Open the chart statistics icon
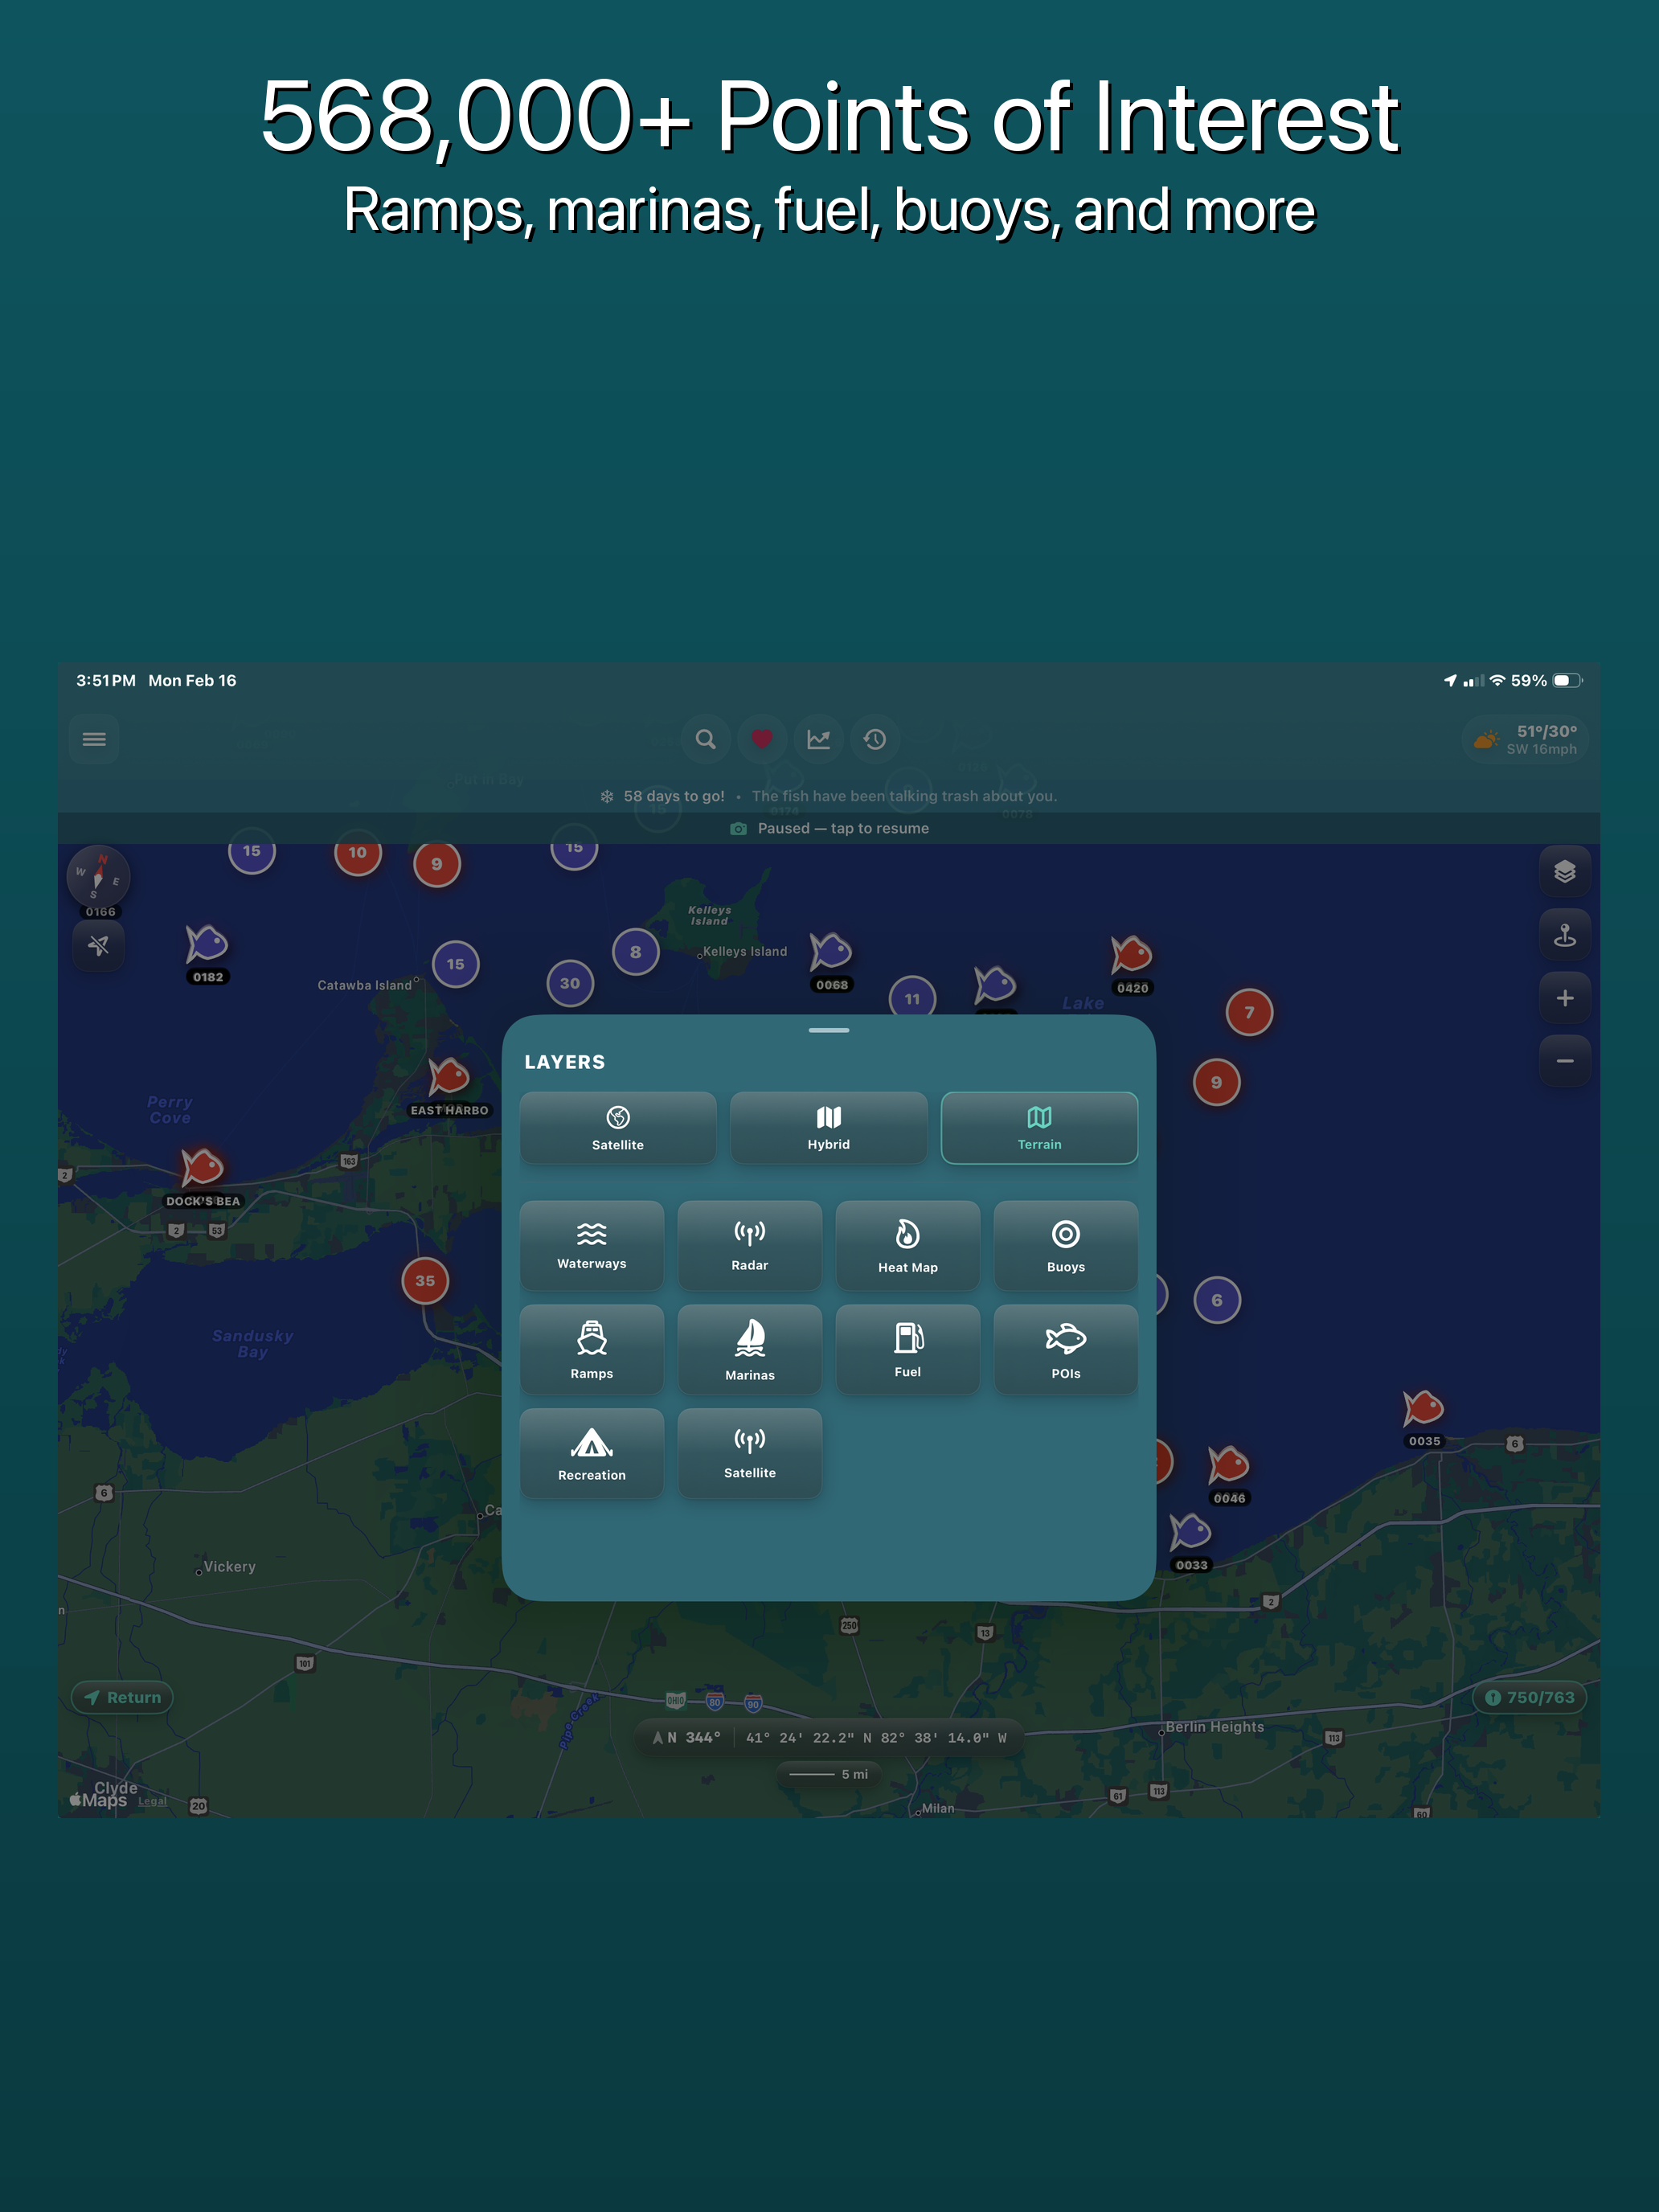Image resolution: width=1659 pixels, height=2212 pixels. pos(818,739)
